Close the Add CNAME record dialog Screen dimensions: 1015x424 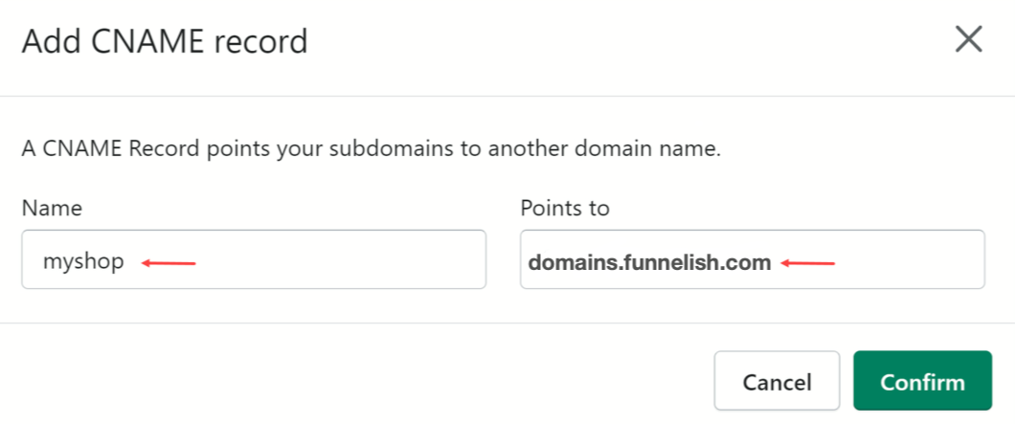969,40
